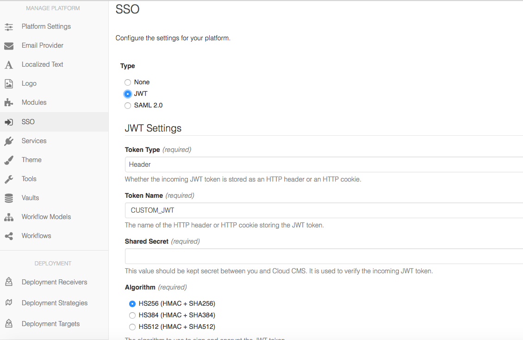Click the Logo image icon

point(9,84)
